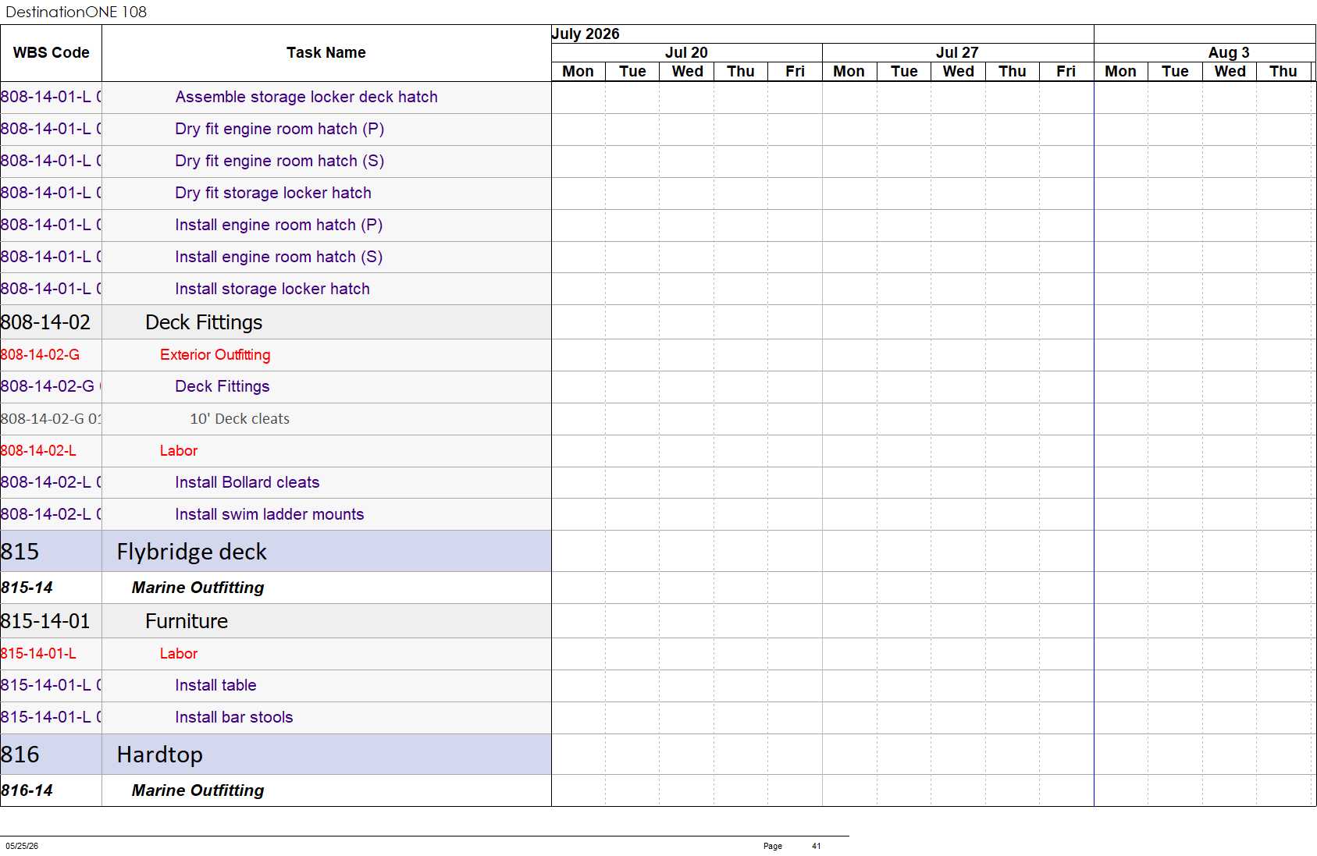
Task: Click WBS code 815
Action: (x=20, y=552)
